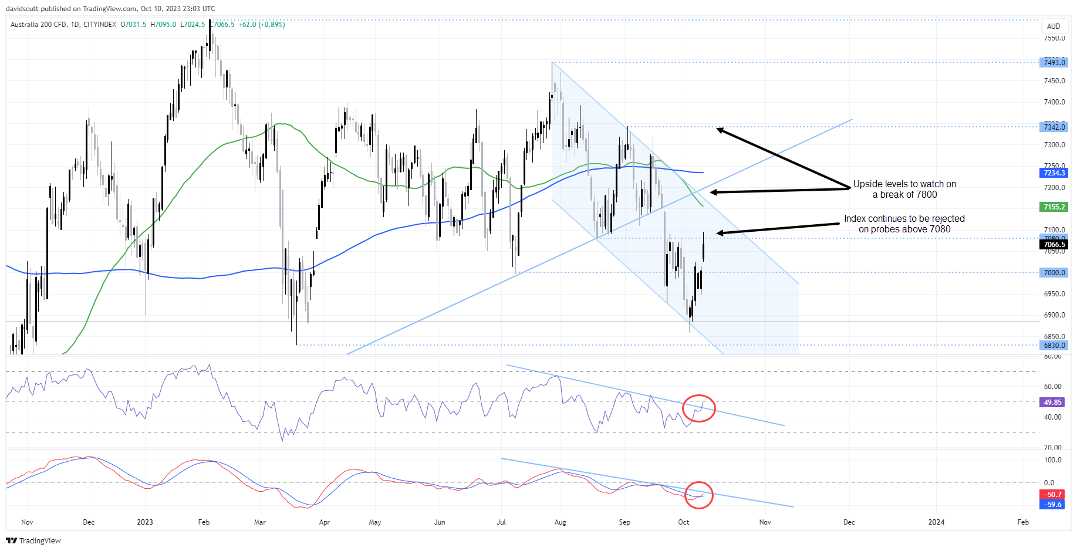Click the TradingView logo at the bottom
Image resolution: width=1077 pixels, height=551 pixels.
(33, 540)
